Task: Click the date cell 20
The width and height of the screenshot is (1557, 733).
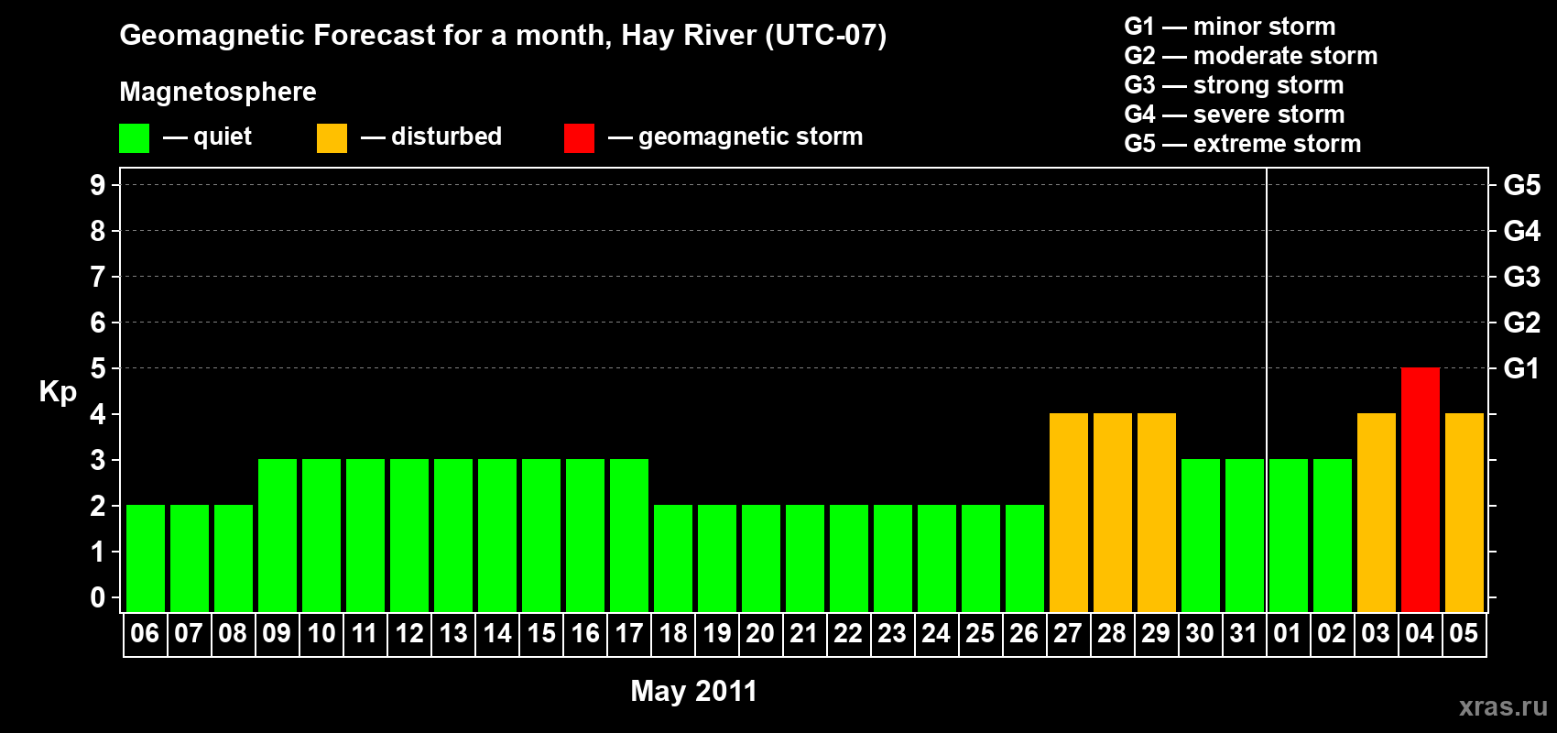Action: [760, 634]
